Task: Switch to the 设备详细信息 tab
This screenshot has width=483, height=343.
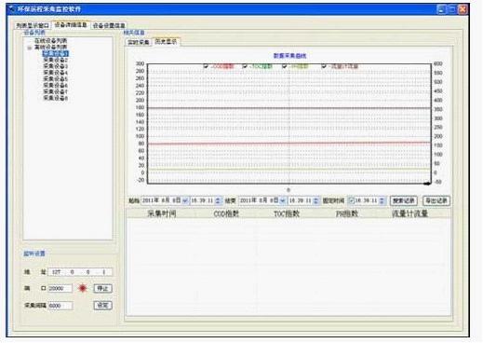Action: point(71,25)
